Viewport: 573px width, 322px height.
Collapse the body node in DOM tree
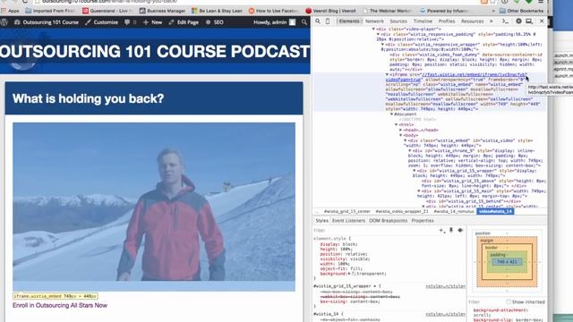401,135
